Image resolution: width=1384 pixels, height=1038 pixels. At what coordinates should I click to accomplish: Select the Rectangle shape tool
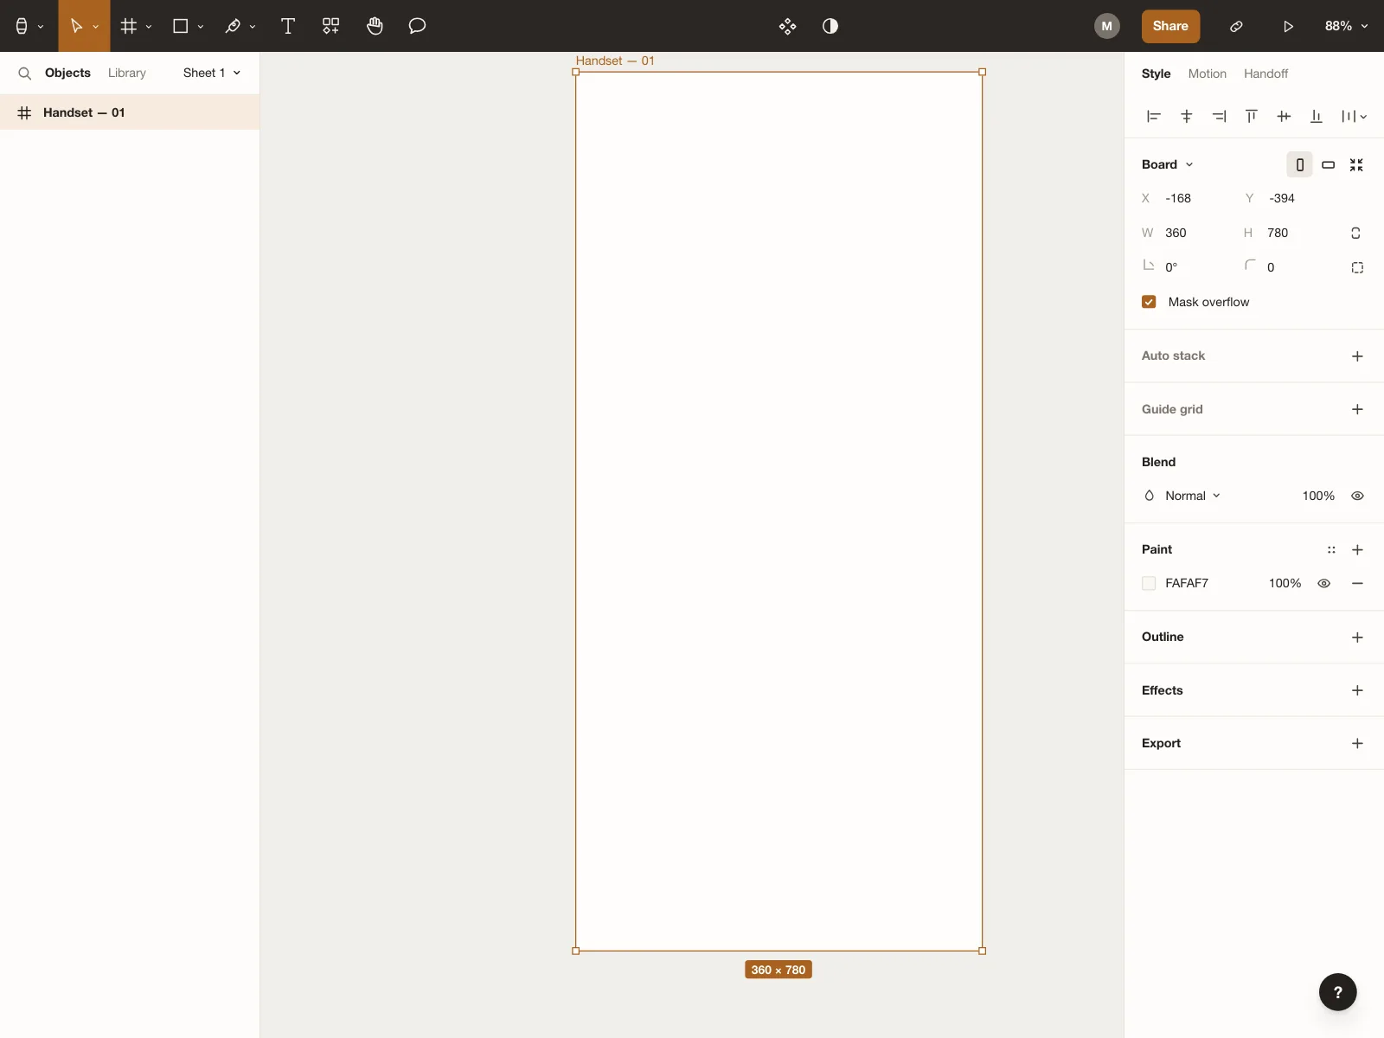(x=181, y=26)
